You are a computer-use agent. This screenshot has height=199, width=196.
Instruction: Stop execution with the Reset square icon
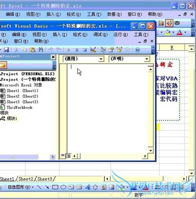pos(85,50)
